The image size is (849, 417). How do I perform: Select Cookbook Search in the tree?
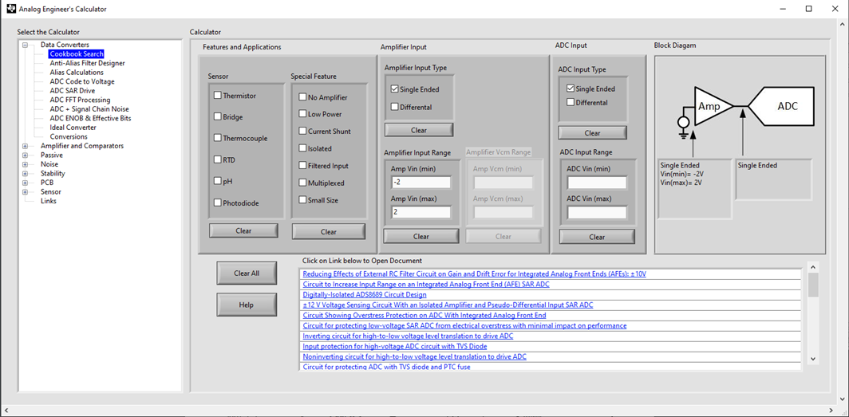(77, 54)
